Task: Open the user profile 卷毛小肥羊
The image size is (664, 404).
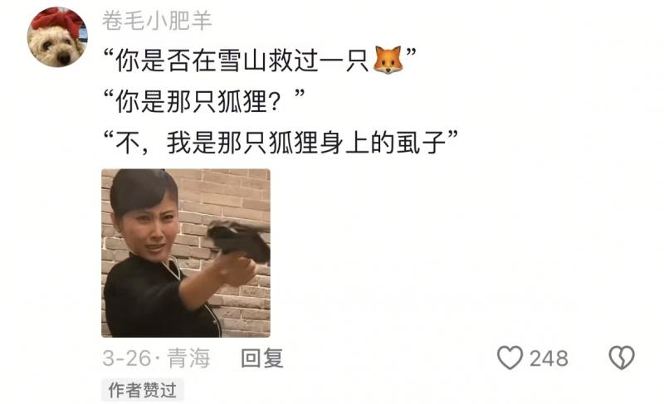Action: coord(157,20)
